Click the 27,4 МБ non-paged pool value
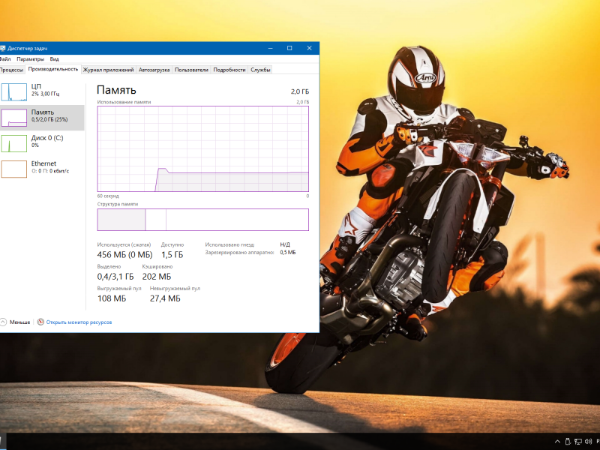The image size is (600, 450). (x=165, y=298)
